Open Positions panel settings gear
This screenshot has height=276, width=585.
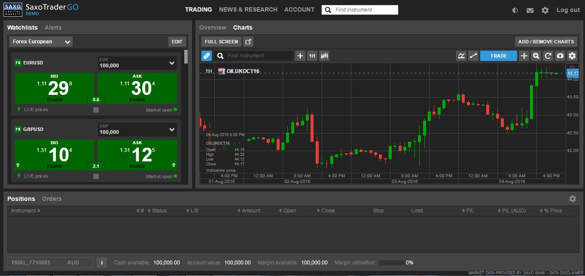(573, 199)
